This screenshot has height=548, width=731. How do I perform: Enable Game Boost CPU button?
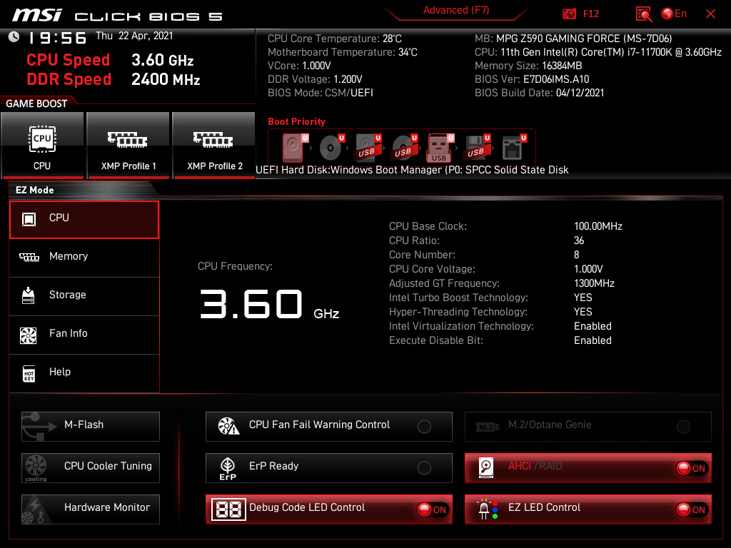pyautogui.click(x=42, y=146)
